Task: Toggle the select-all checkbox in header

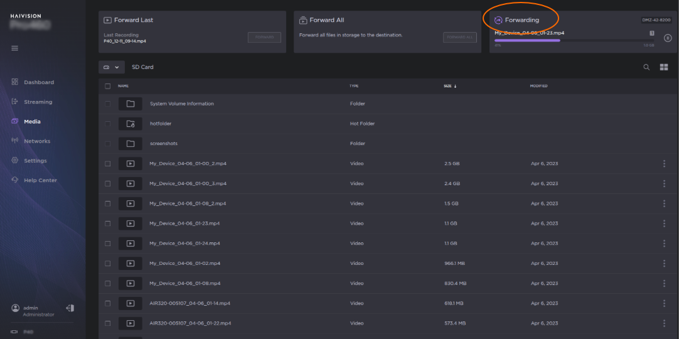Action: [x=107, y=86]
